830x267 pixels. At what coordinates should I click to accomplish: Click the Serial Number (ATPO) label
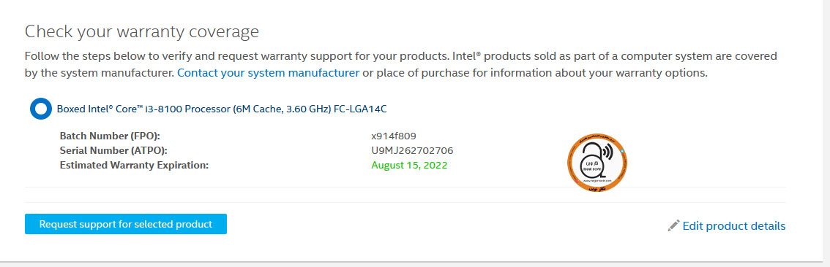tap(113, 150)
